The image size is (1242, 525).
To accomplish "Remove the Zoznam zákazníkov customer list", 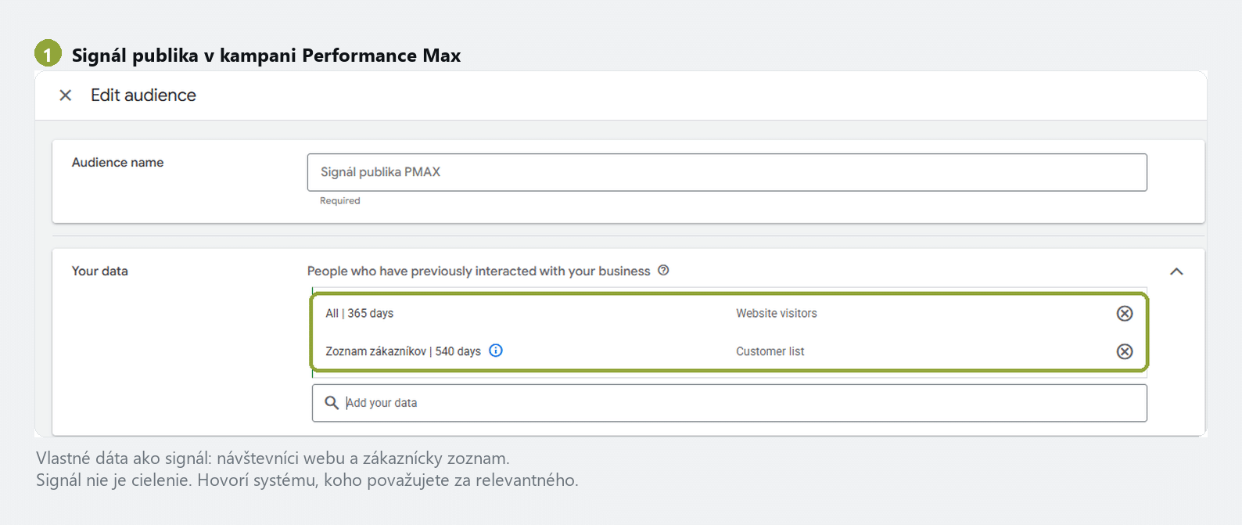I will click(1125, 351).
